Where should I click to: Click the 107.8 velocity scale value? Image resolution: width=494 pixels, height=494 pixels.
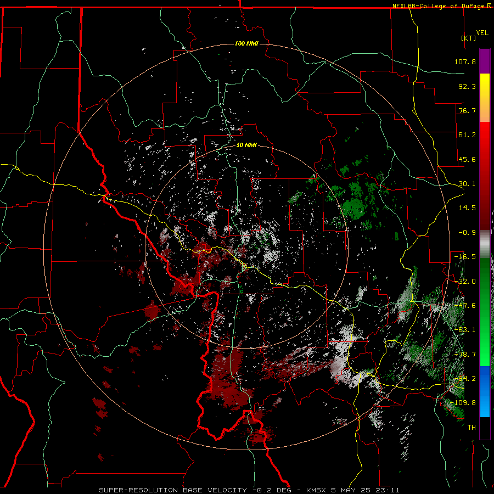click(x=465, y=61)
